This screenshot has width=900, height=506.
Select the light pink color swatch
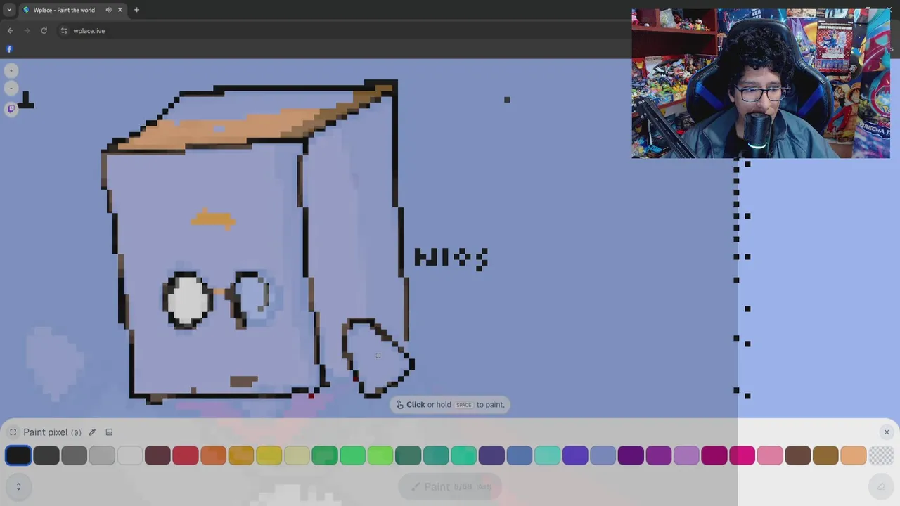[770, 455]
